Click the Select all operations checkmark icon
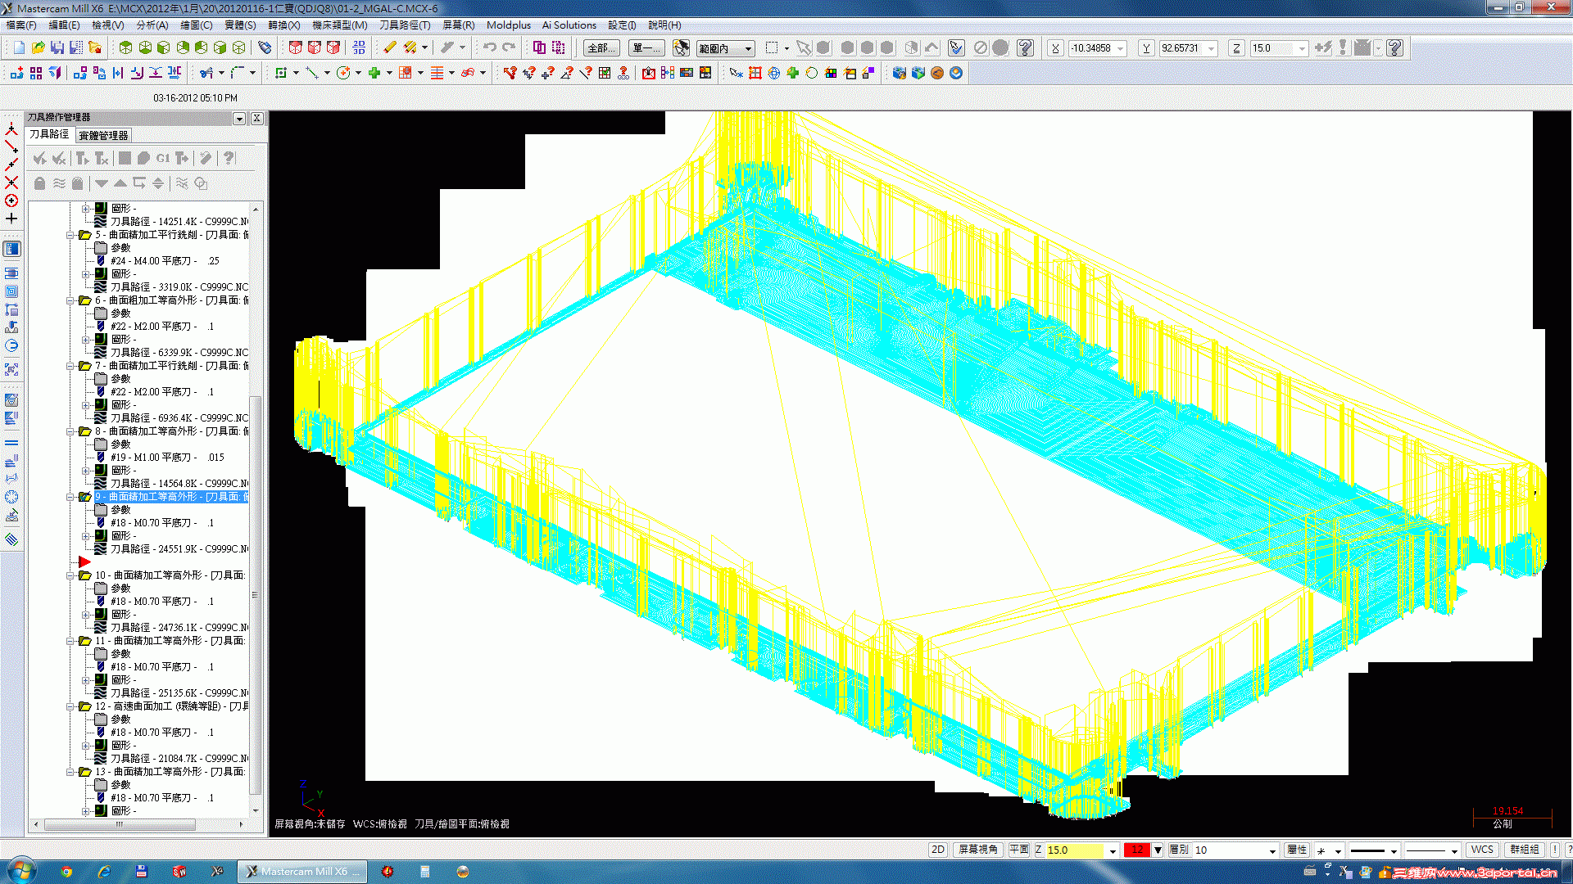Image resolution: width=1573 pixels, height=884 pixels. pos(39,158)
